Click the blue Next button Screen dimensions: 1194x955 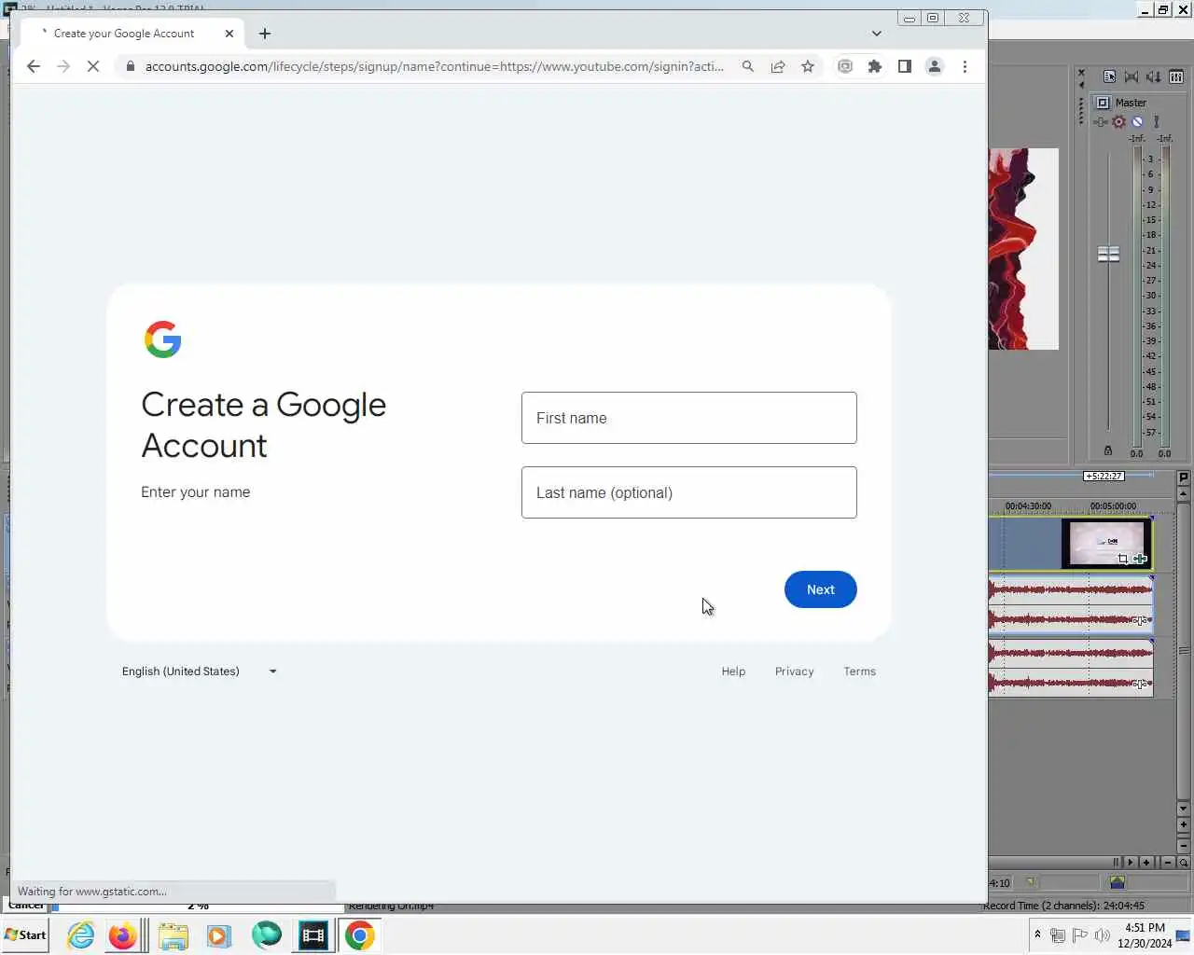point(821,589)
